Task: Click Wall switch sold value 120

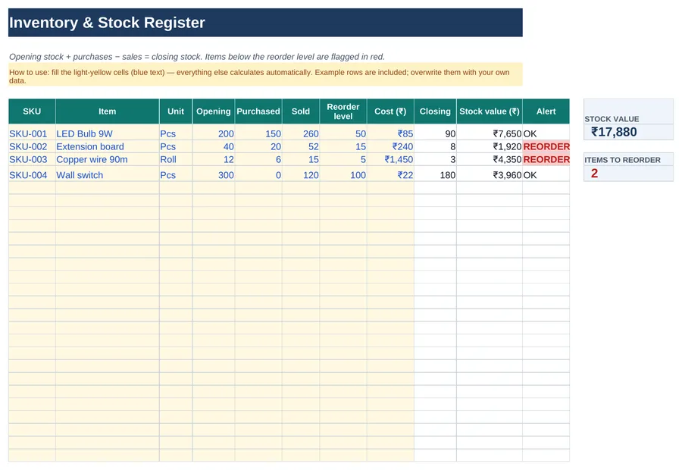Action: point(301,175)
